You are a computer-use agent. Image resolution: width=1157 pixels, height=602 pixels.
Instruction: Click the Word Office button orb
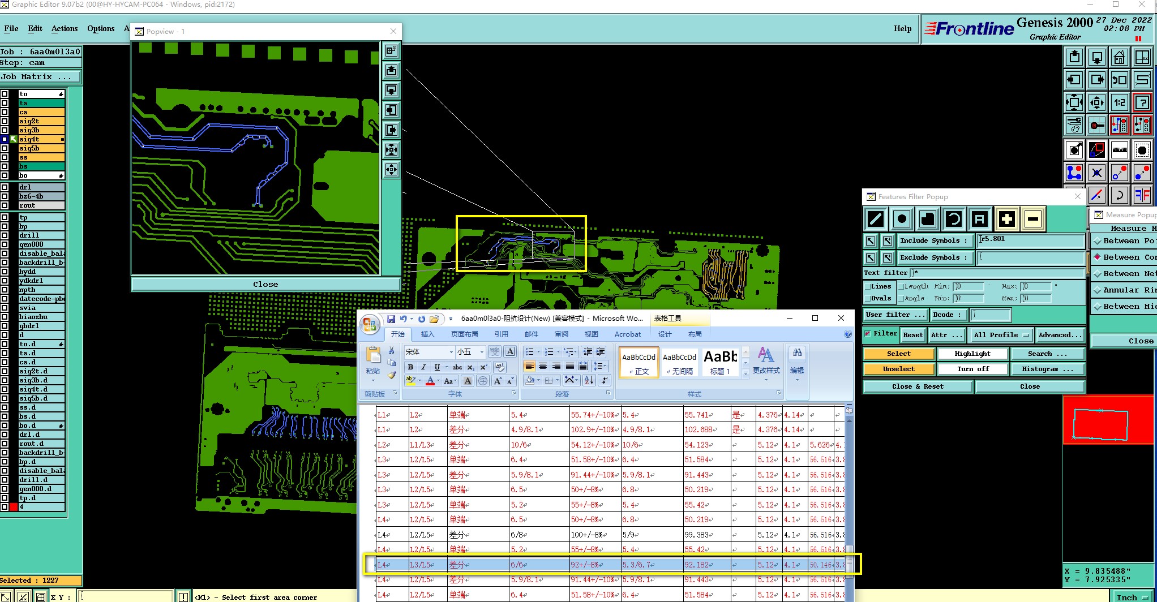[370, 324]
